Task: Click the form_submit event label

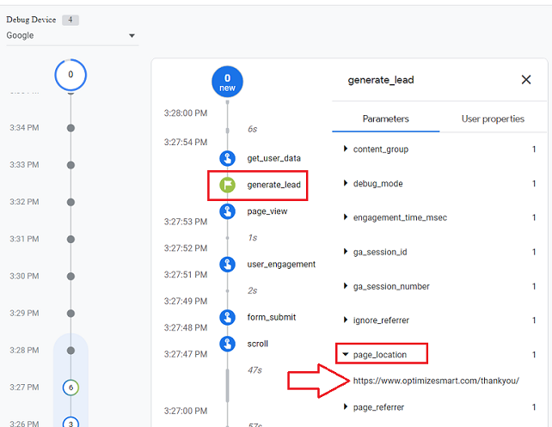Action: pos(272,317)
